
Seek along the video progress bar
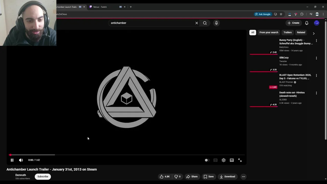click(127, 155)
